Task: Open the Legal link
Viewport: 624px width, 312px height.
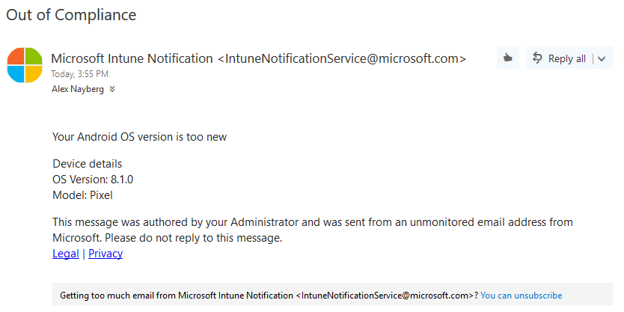Action: tap(66, 254)
